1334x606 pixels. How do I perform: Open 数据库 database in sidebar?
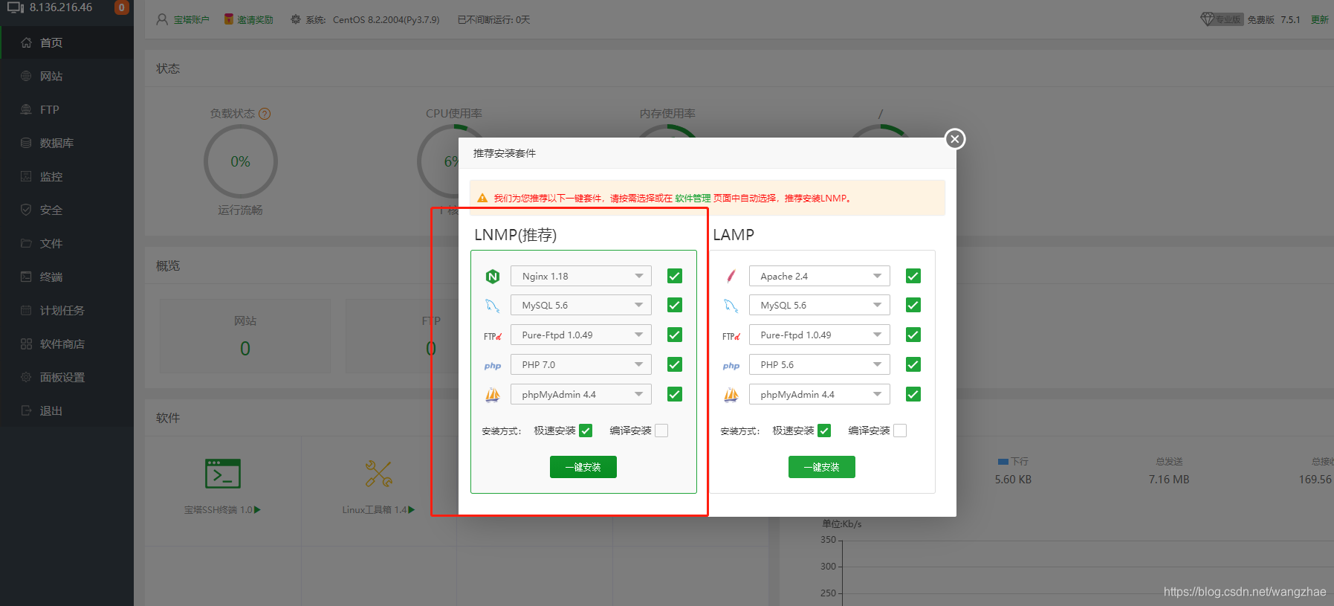(x=67, y=143)
